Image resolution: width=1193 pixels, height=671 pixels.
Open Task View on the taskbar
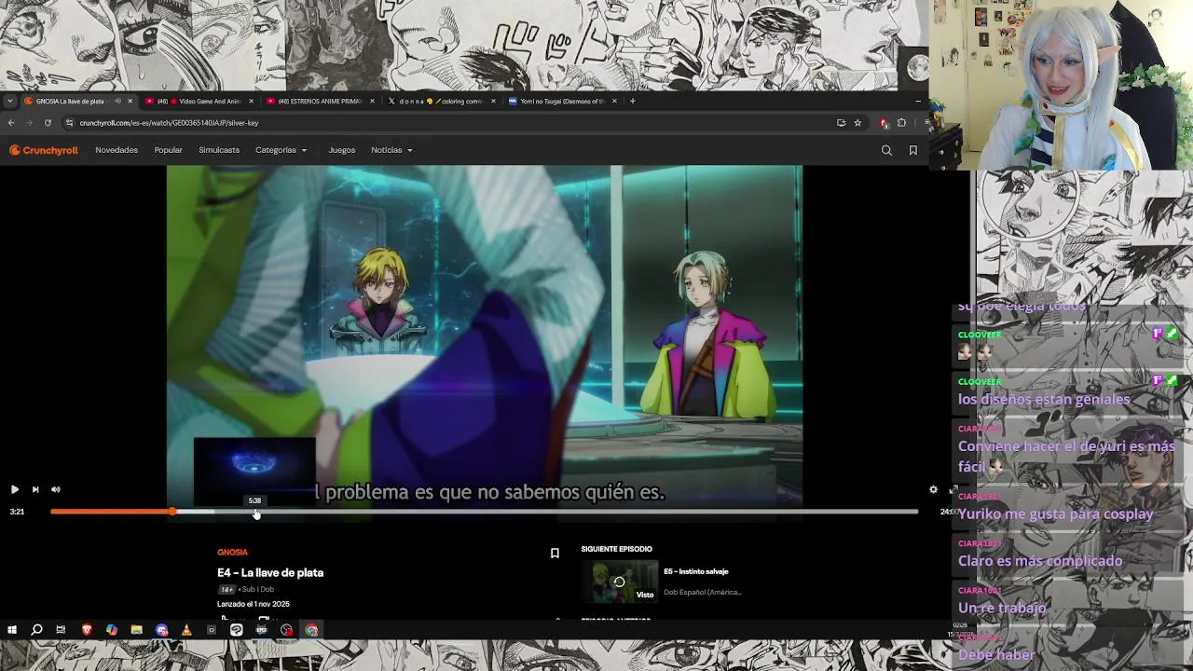61,630
